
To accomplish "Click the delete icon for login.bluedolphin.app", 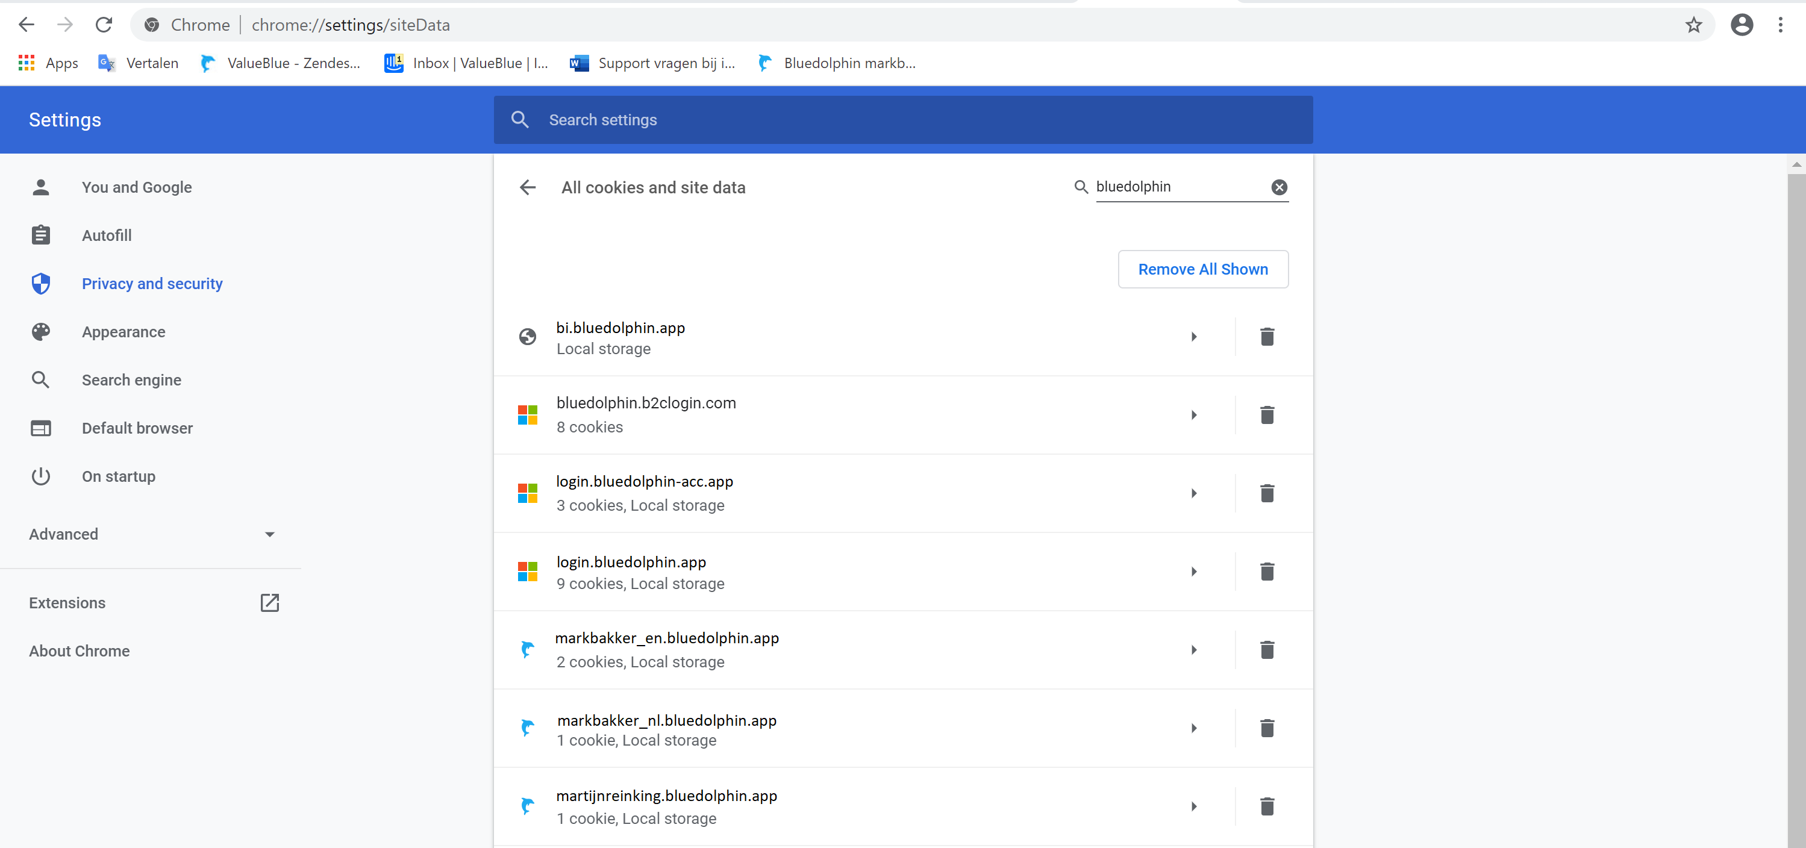I will (1267, 572).
